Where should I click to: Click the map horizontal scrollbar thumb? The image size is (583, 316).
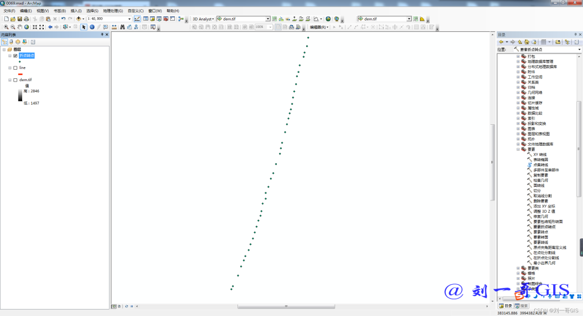coord(286,306)
